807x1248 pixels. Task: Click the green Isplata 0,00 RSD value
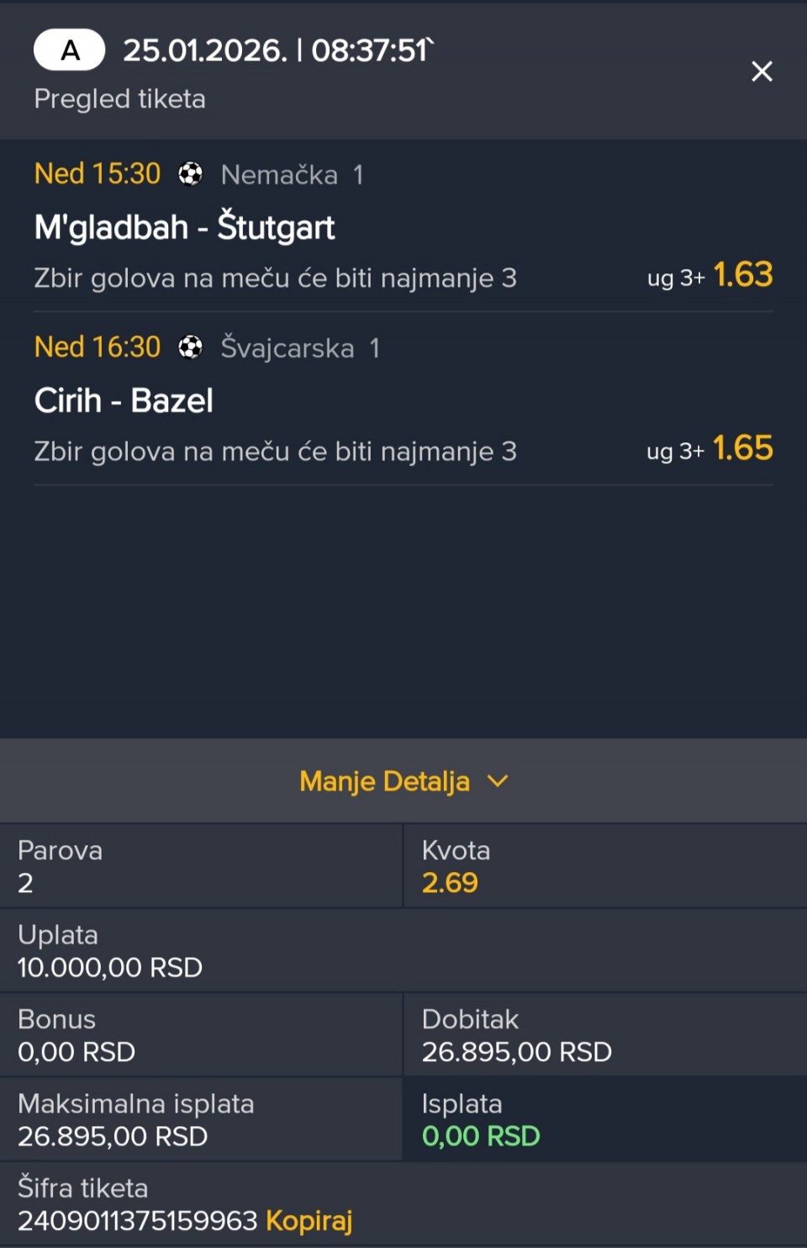point(481,1136)
